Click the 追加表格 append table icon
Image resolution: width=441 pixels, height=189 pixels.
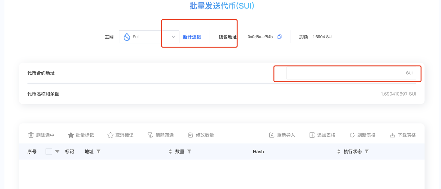[x=312, y=135]
